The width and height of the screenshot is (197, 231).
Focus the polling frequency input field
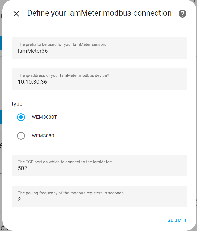coord(99,196)
